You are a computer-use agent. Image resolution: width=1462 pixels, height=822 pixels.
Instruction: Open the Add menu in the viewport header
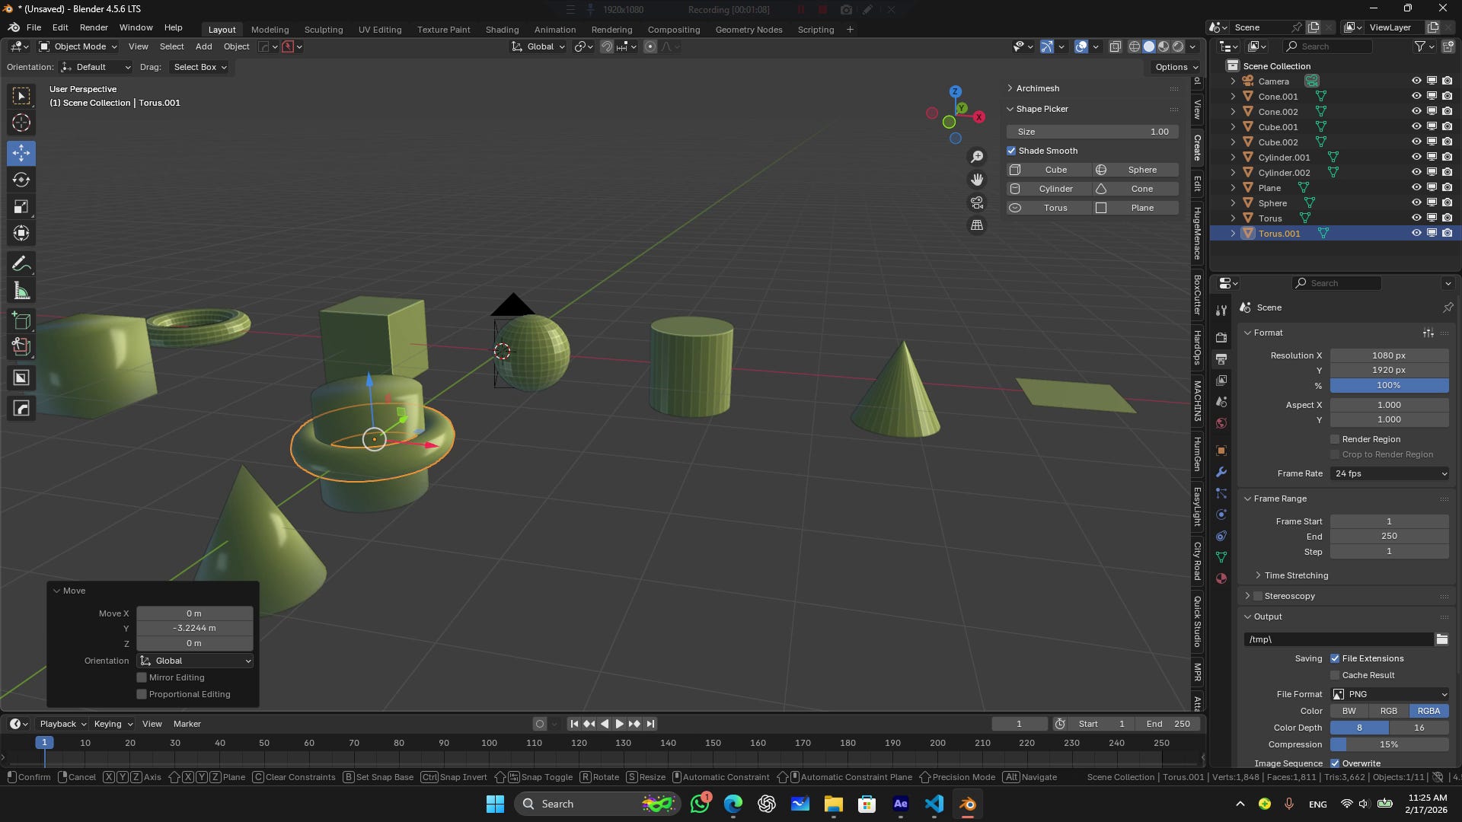click(x=203, y=46)
